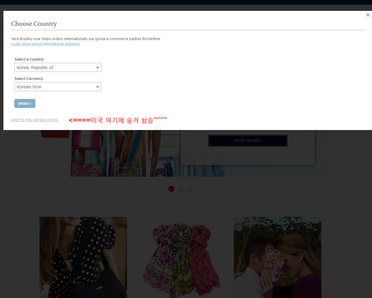Viewport: 372px width, 298px height.
Task: Click the red Korean annotation text
Action: pyautogui.click(x=118, y=120)
